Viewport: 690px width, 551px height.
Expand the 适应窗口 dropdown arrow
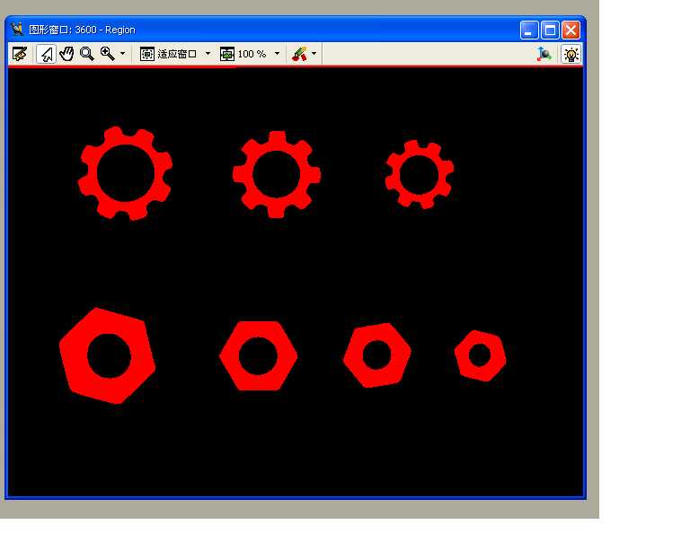208,54
